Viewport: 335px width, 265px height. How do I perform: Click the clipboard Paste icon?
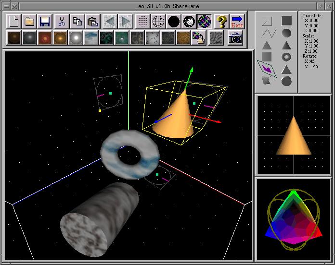click(93, 21)
